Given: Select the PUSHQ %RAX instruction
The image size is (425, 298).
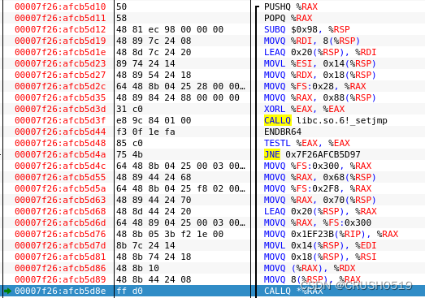Looking at the screenshot, I should coord(291,6).
